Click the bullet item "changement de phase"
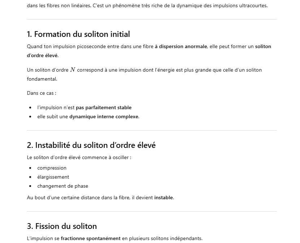The width and height of the screenshot is (300, 243). click(63, 186)
